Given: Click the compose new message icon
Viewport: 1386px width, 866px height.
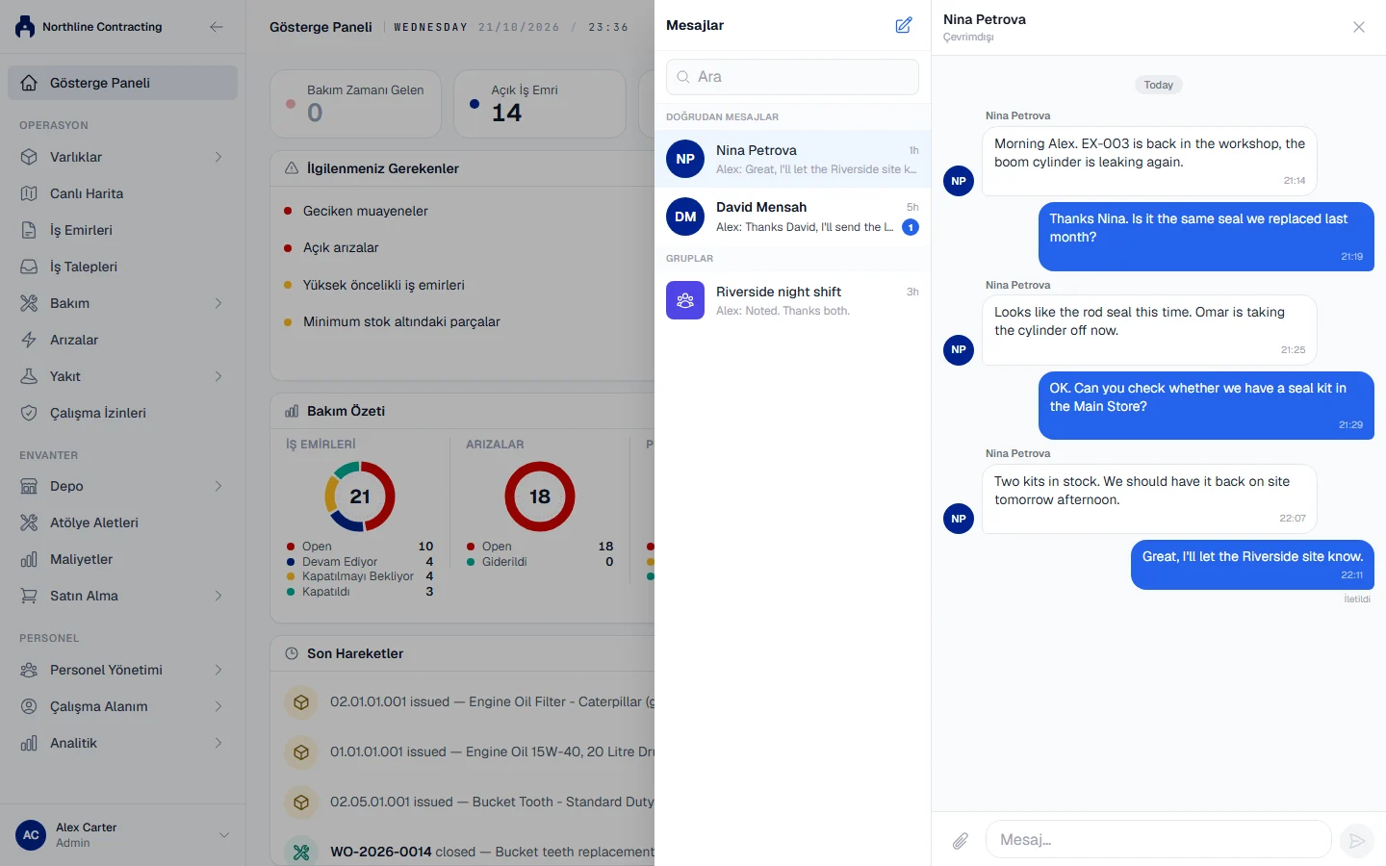Looking at the screenshot, I should [904, 25].
